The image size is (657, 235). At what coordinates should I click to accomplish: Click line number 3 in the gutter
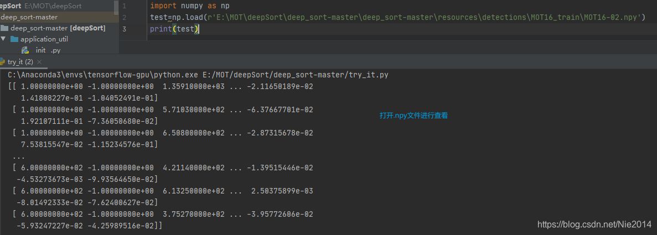(125, 29)
